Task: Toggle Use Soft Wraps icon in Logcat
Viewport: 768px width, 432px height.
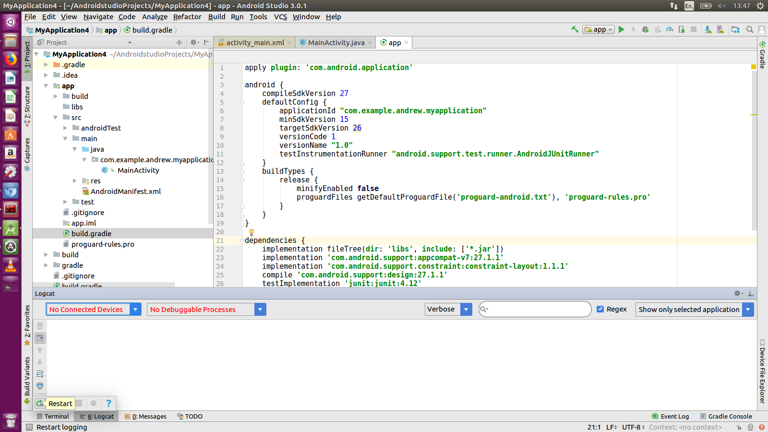Action: (40, 374)
